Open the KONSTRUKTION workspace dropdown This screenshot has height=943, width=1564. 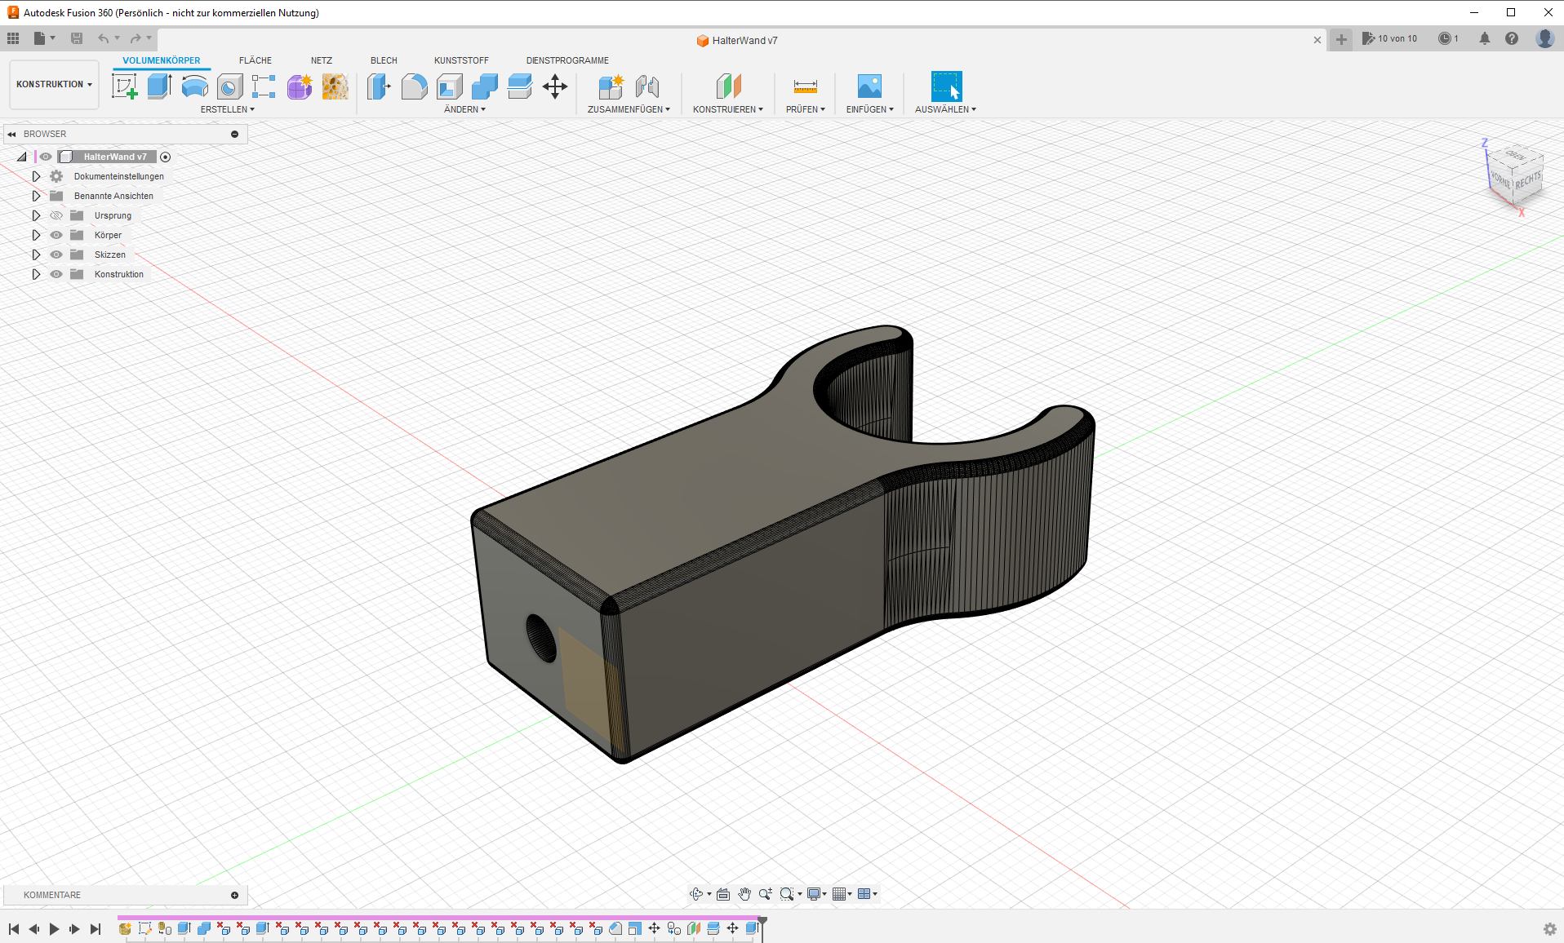(x=54, y=84)
